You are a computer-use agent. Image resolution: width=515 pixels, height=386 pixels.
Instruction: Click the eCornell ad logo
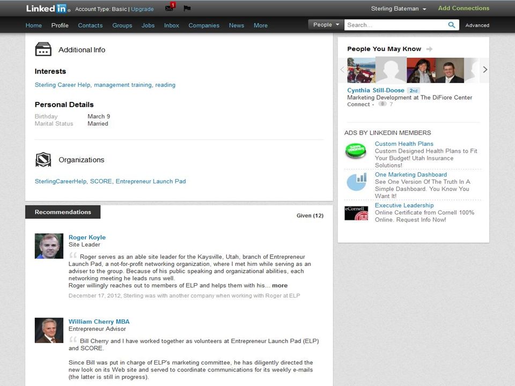click(x=356, y=213)
